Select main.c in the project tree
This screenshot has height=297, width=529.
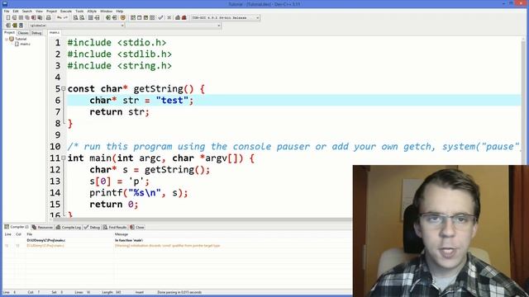click(x=25, y=44)
